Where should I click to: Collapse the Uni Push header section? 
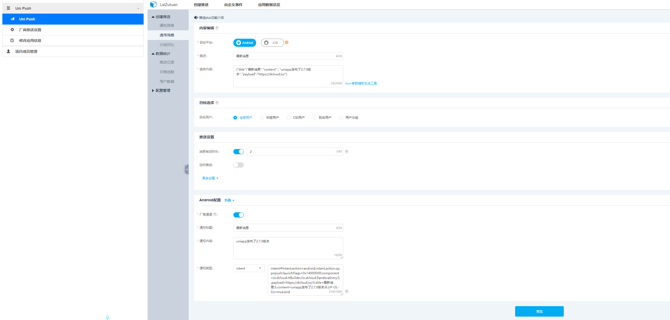(138, 8)
